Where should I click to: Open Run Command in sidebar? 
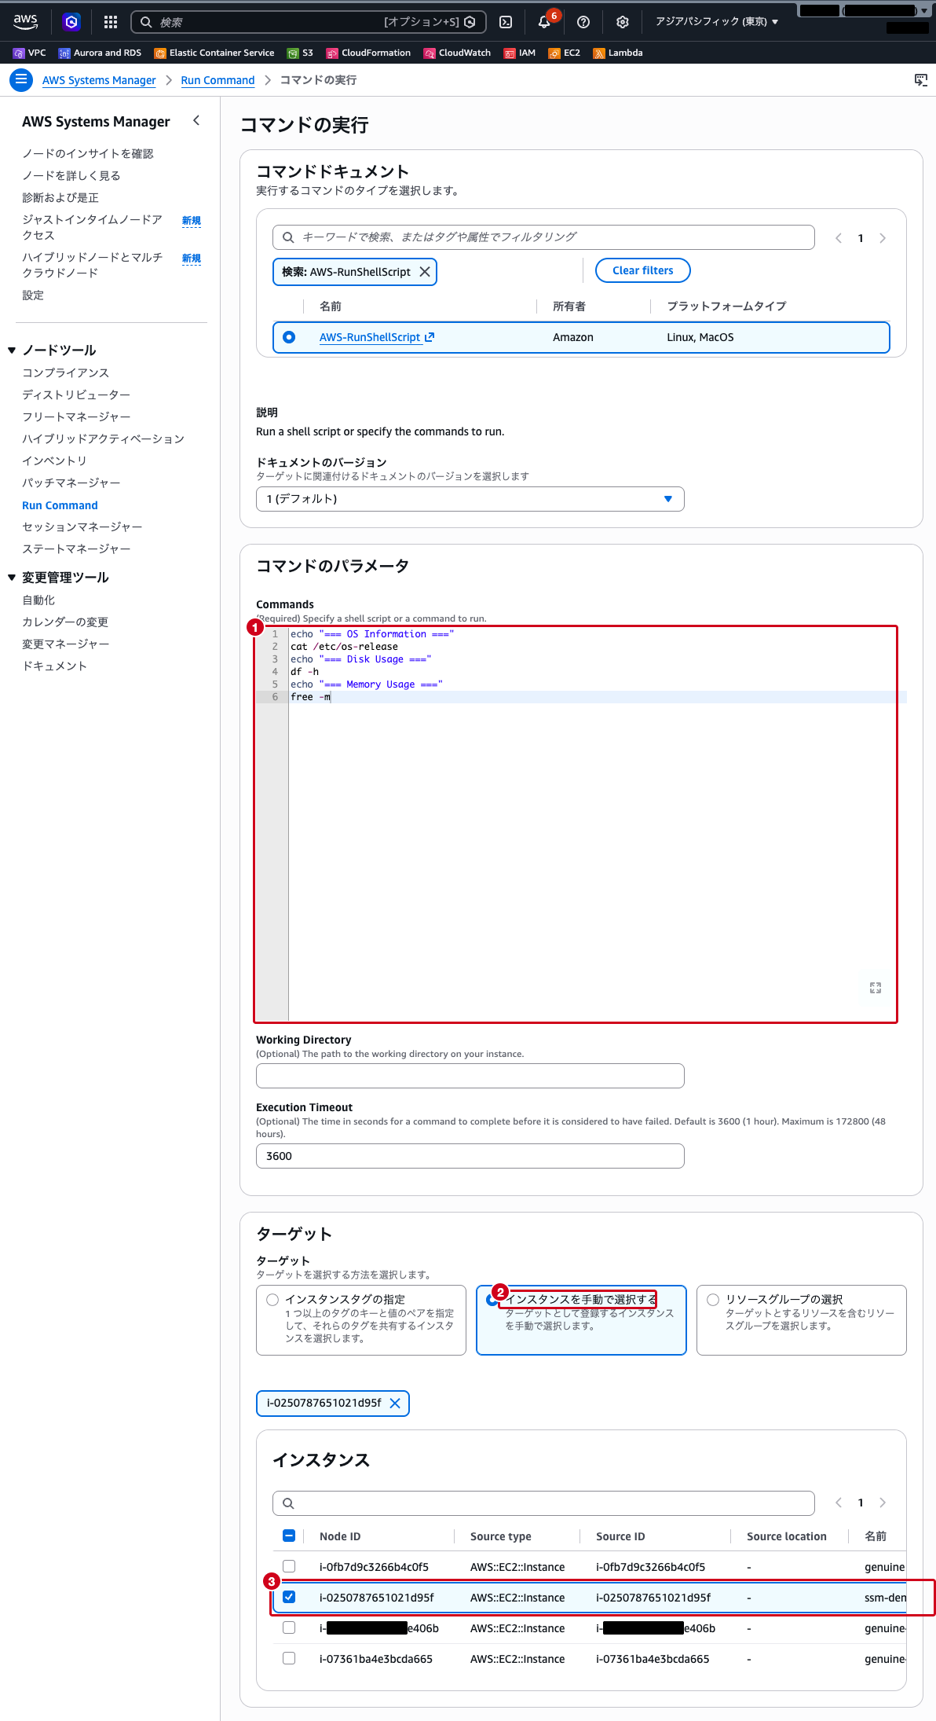60,505
